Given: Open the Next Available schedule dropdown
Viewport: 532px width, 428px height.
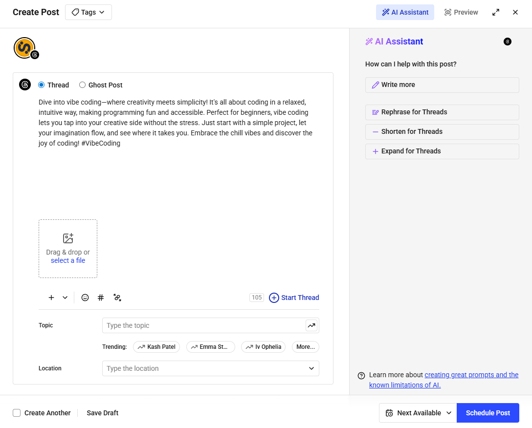Looking at the screenshot, I should click(x=417, y=413).
